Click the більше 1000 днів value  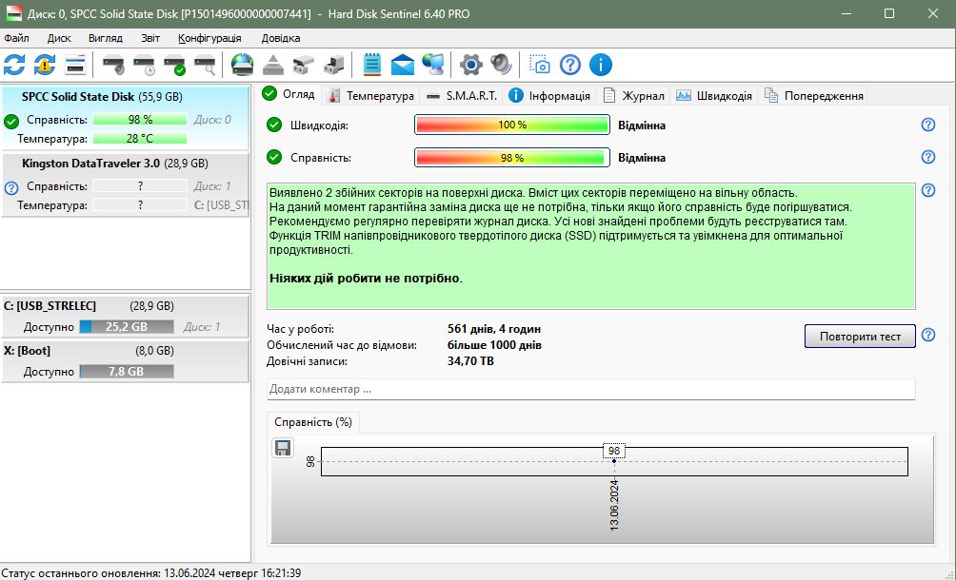coord(494,345)
